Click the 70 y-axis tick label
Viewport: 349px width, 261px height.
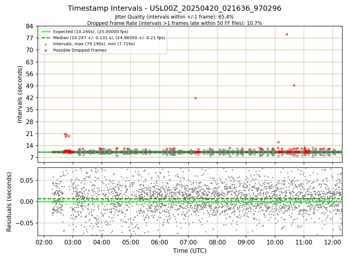coord(30,50)
